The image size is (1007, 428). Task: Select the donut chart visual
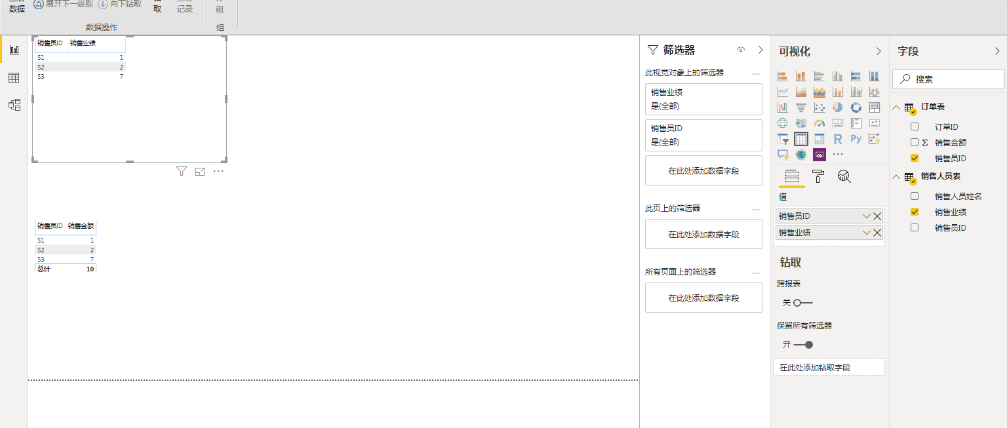click(856, 107)
